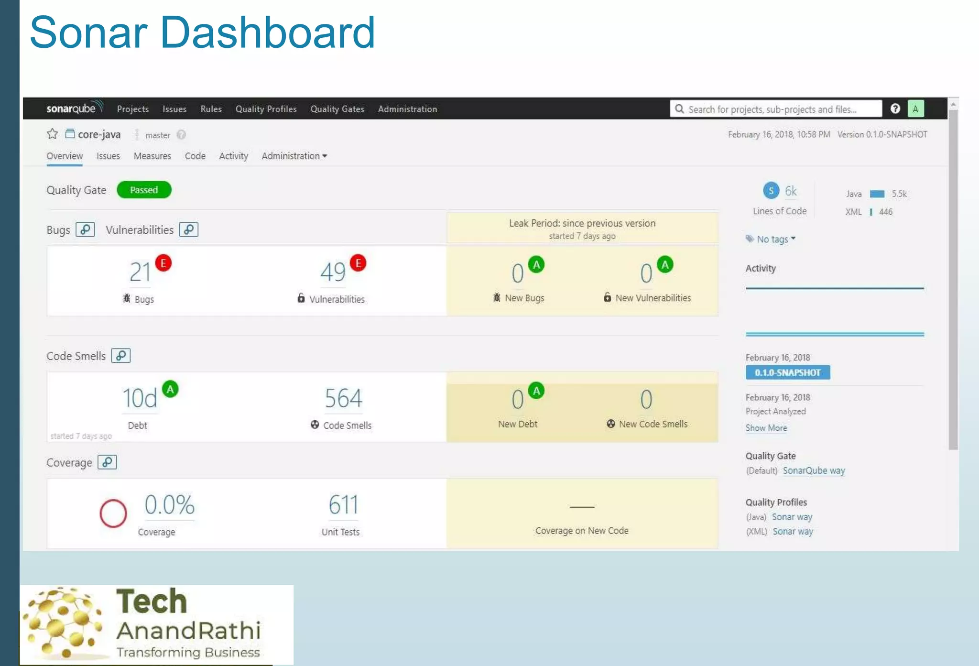Open the green user avatar icon
Image resolution: width=979 pixels, height=666 pixels.
(x=915, y=109)
